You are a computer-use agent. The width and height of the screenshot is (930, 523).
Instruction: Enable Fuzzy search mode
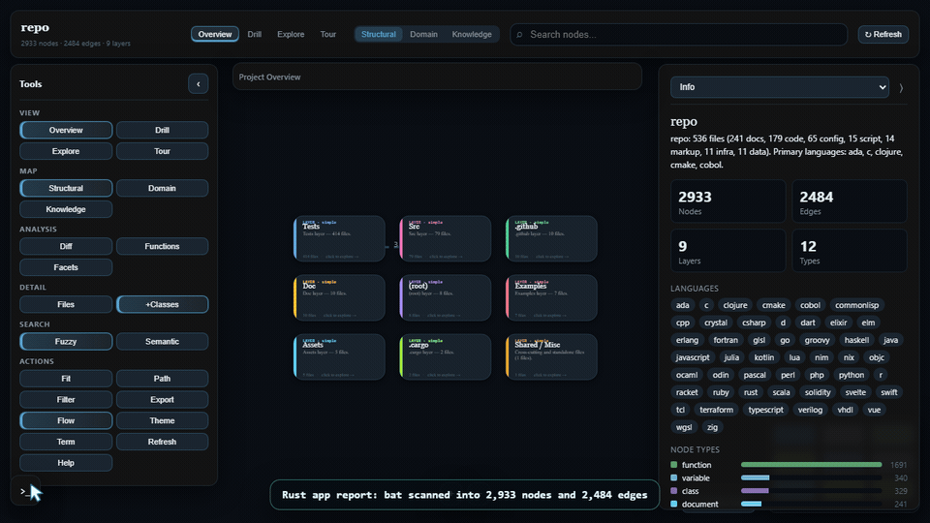(66, 342)
